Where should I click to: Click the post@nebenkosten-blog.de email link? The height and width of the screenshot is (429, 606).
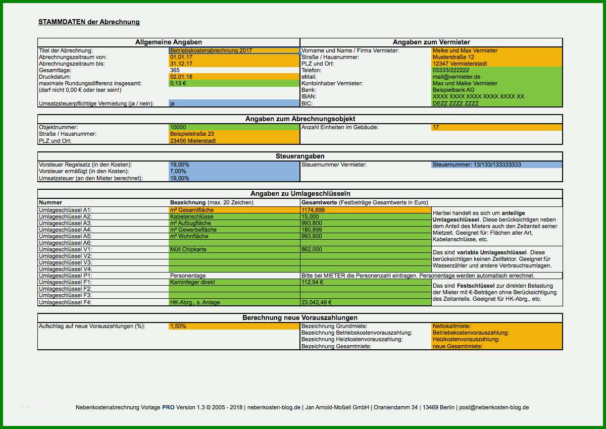click(494, 407)
